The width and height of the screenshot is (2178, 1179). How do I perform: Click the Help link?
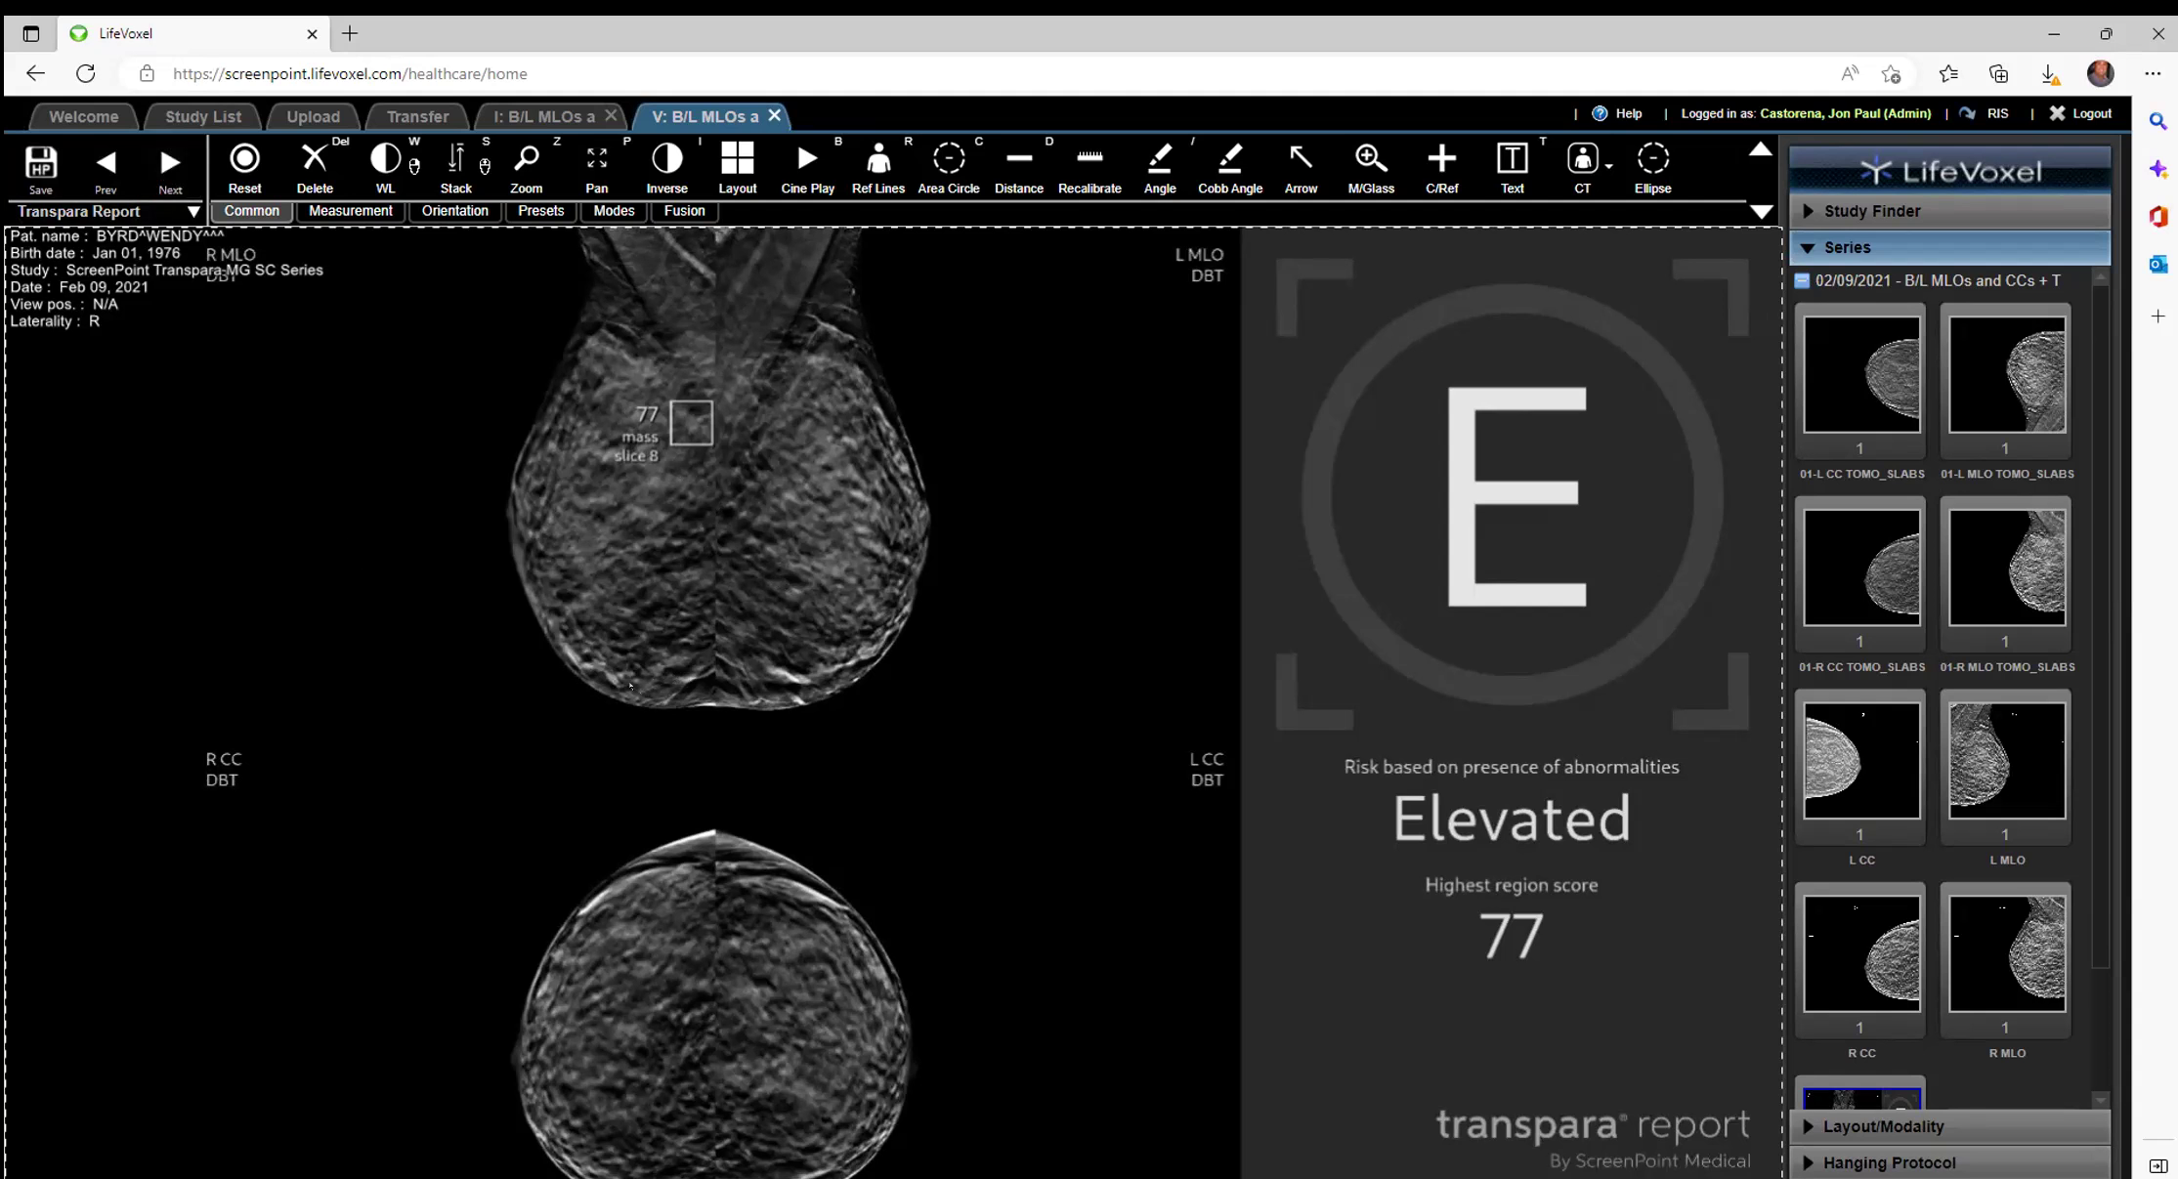(1617, 113)
